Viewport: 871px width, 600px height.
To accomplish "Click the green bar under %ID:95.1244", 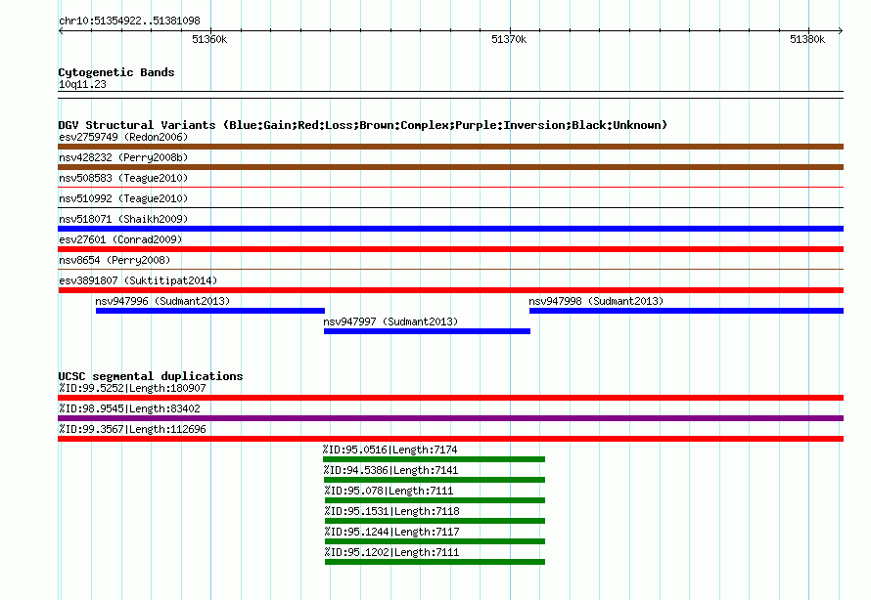I will pos(435,541).
